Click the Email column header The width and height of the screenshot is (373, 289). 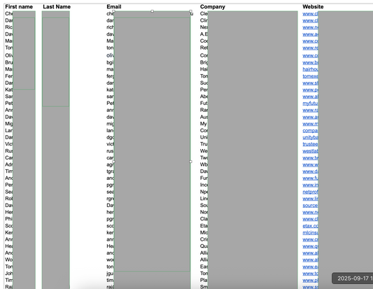[114, 7]
